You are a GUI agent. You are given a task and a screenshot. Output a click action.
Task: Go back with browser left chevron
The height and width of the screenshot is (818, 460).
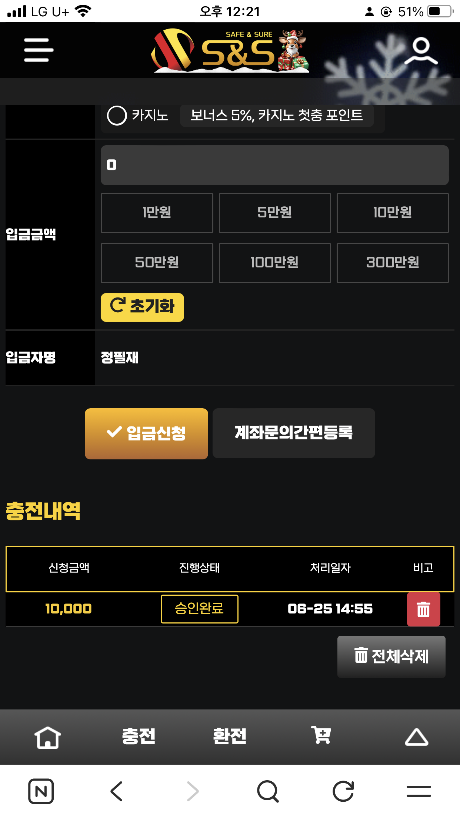(117, 791)
